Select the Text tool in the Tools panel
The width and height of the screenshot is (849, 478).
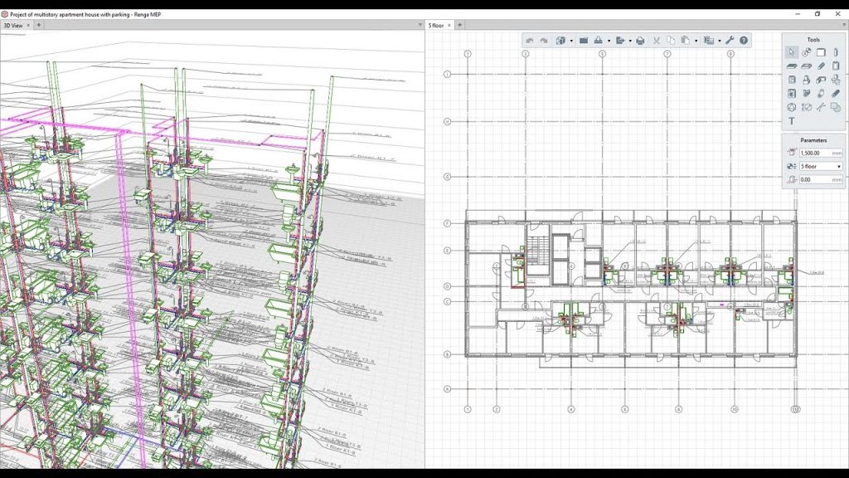pyautogui.click(x=792, y=120)
